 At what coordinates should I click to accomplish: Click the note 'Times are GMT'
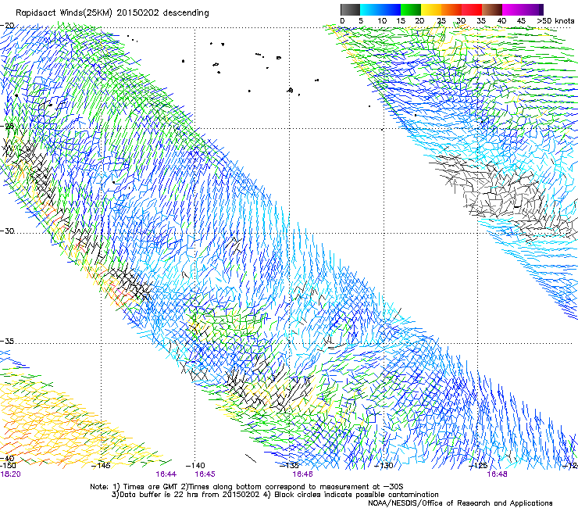149,487
